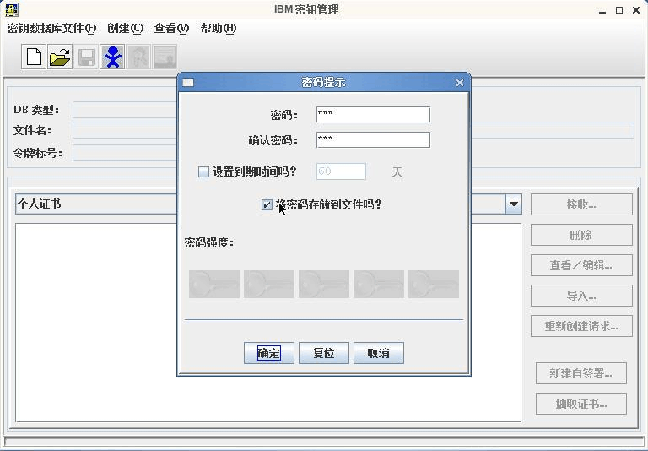Screen dimensions: 648x451
Task: Click the greyed-out certificate toolbar icon
Action: [x=165, y=57]
